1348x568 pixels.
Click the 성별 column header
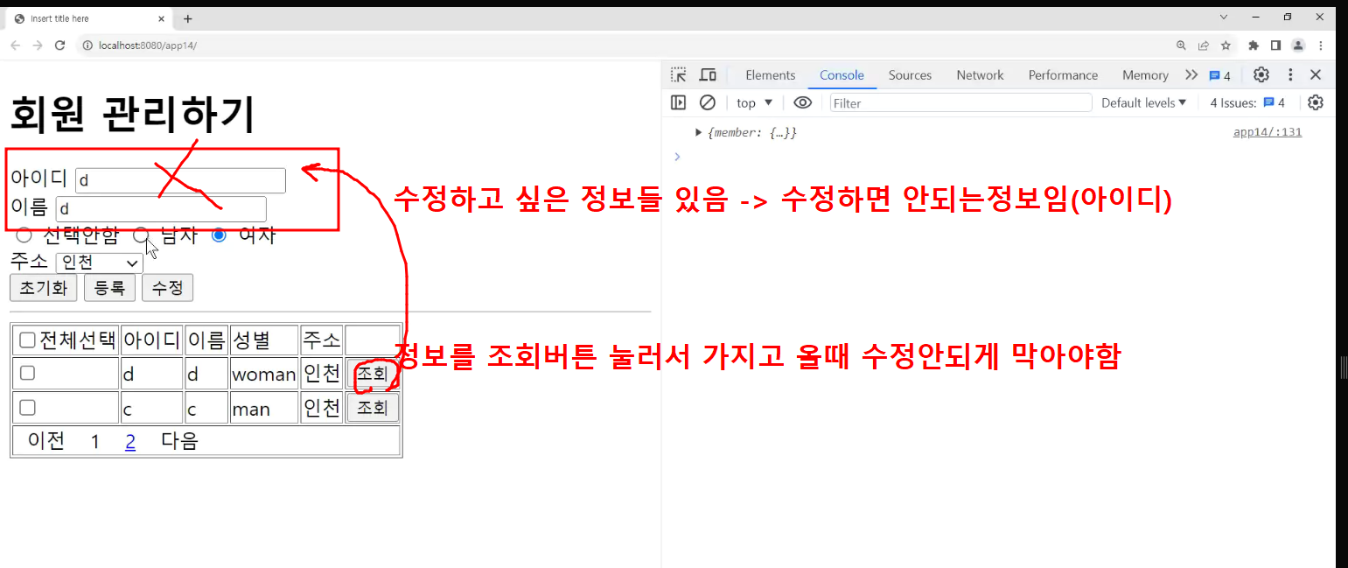pyautogui.click(x=263, y=340)
